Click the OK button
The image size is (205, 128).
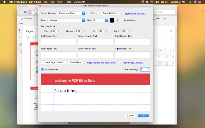coord(143,115)
